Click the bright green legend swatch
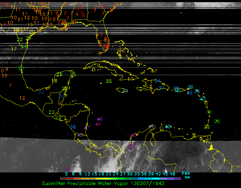 tap(113, 178)
